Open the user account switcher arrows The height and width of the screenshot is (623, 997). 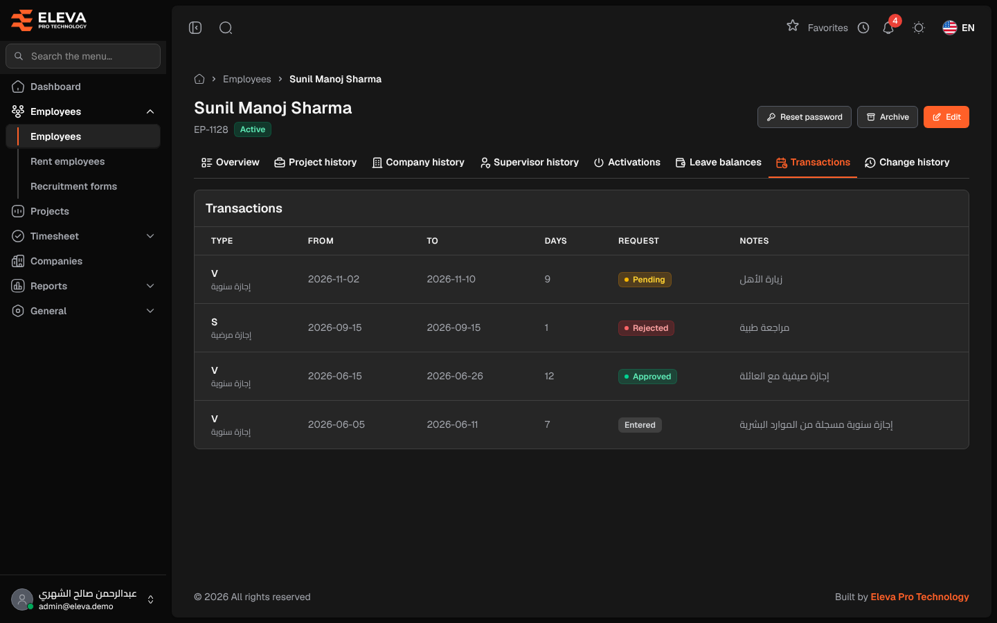[x=150, y=599]
